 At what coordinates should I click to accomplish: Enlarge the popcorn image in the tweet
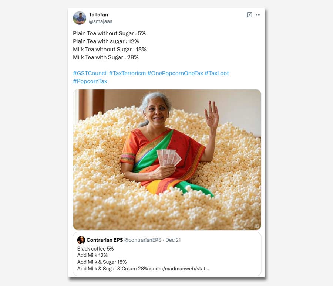pyautogui.click(x=167, y=160)
